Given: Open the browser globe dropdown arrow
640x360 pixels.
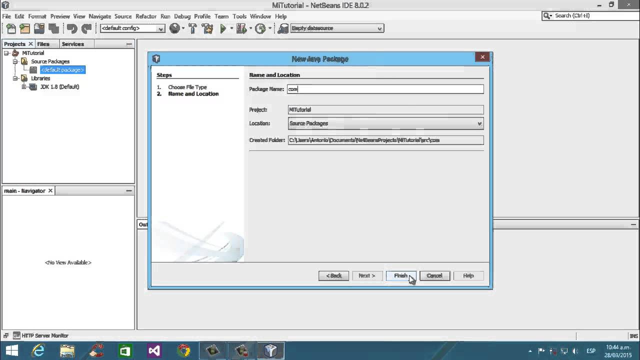Looking at the screenshot, I should click(x=183, y=28).
